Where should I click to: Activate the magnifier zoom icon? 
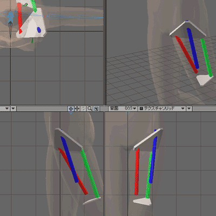pyautogui.click(x=90, y=109)
